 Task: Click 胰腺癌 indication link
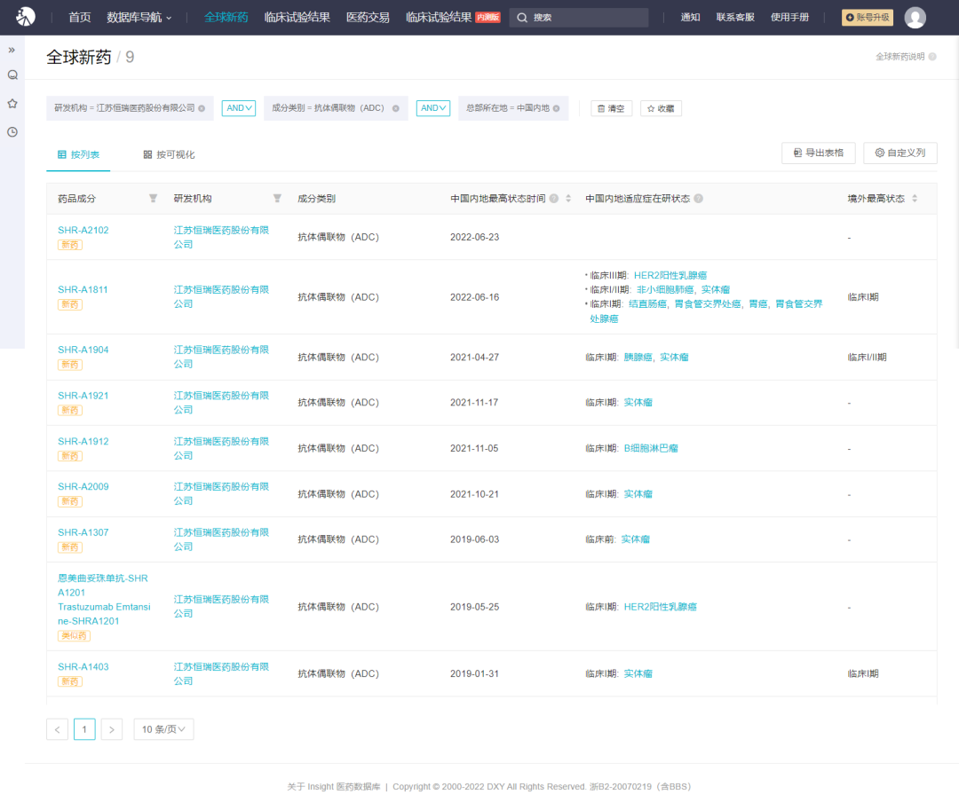(x=638, y=357)
